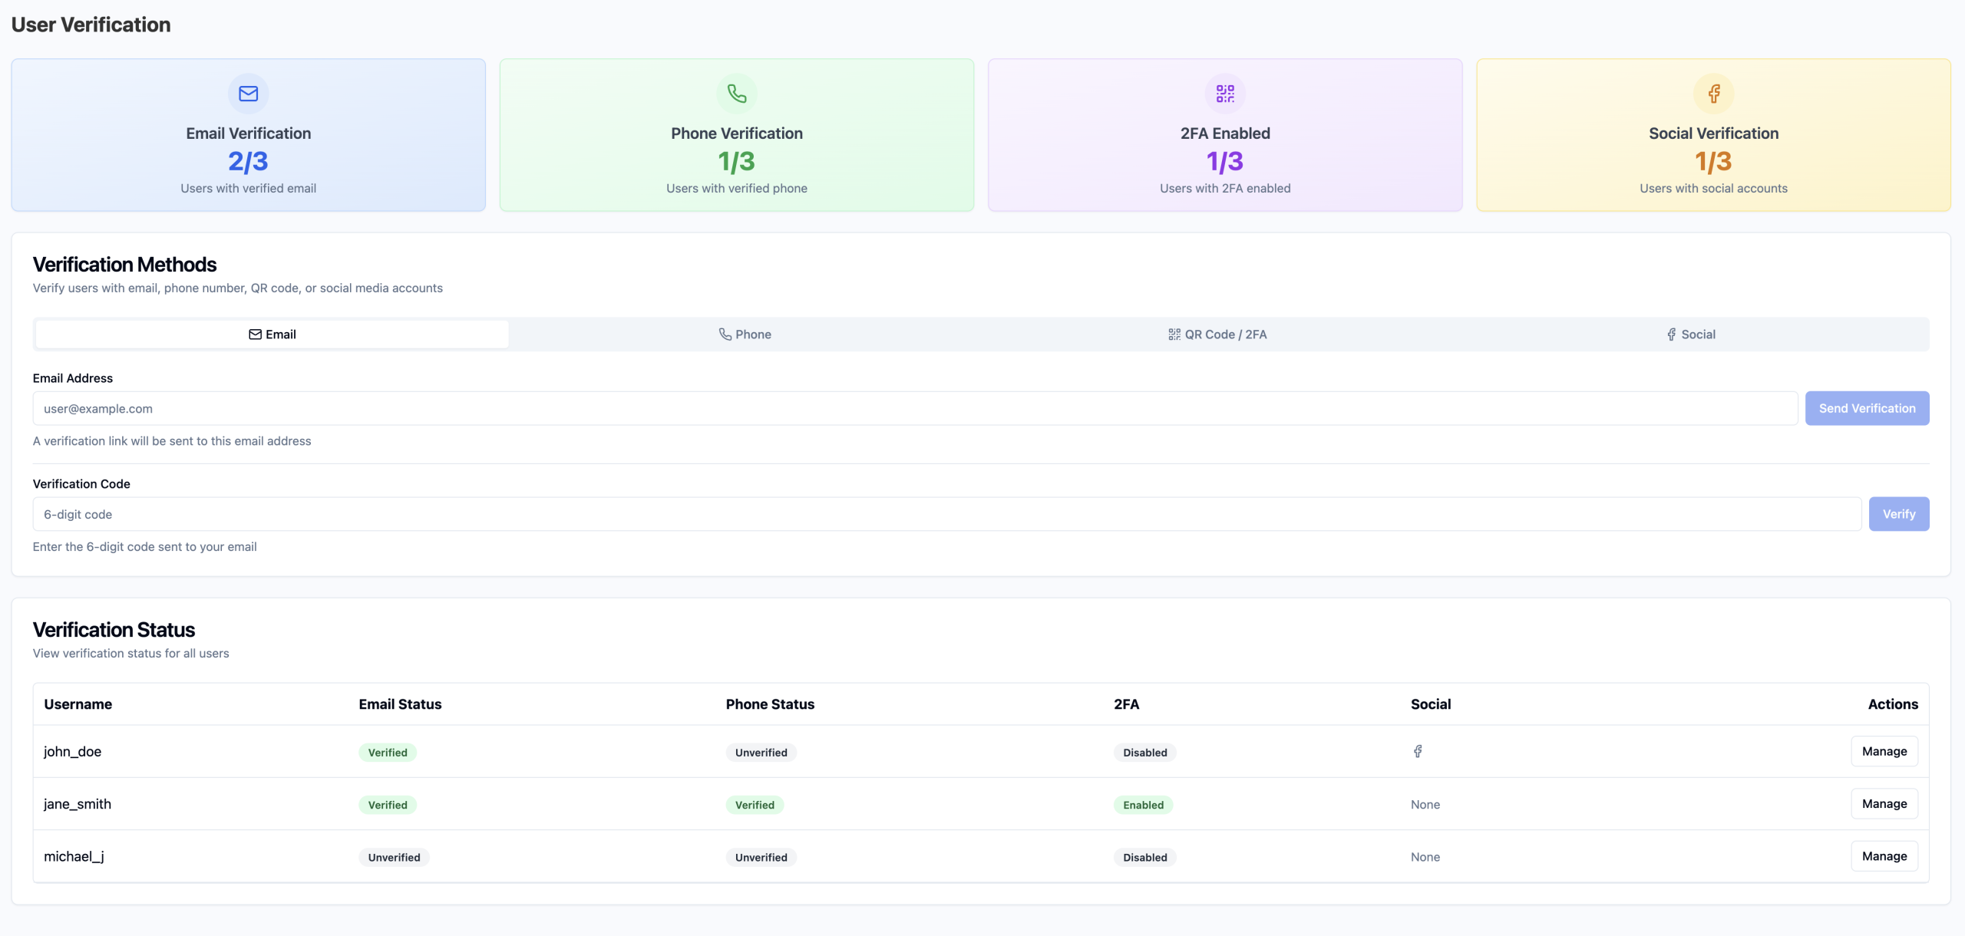Click the phone icon in Phone Verification card

[736, 94]
